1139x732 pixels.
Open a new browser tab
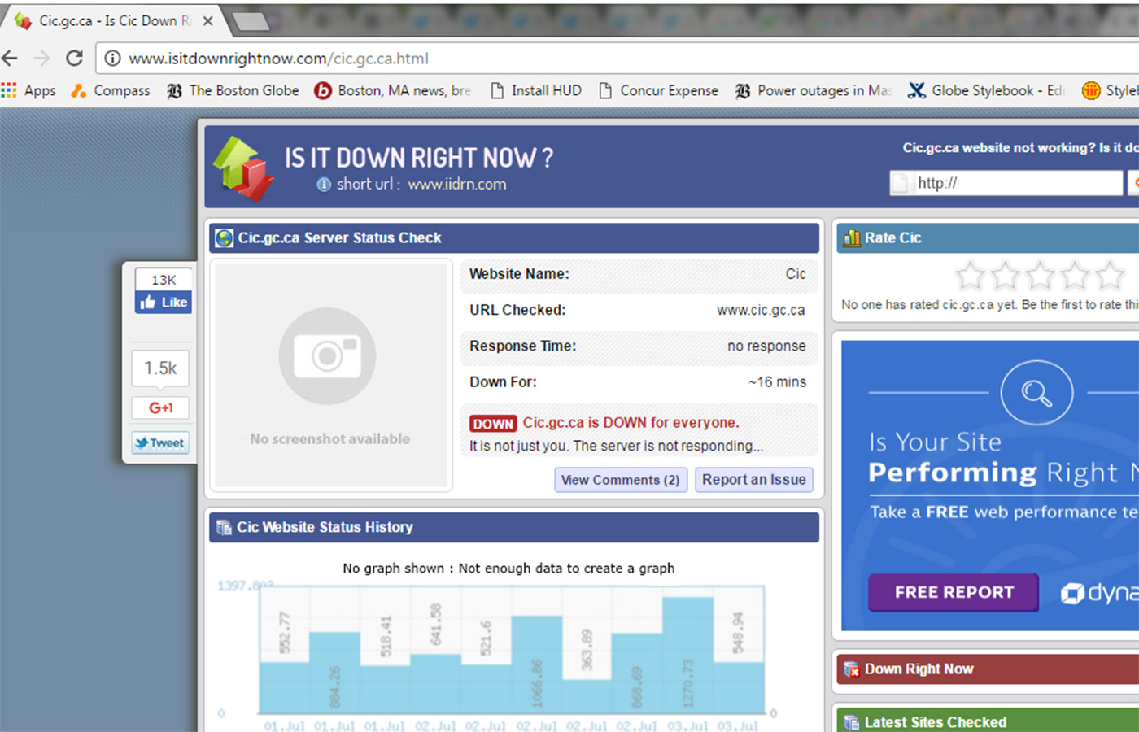click(251, 22)
